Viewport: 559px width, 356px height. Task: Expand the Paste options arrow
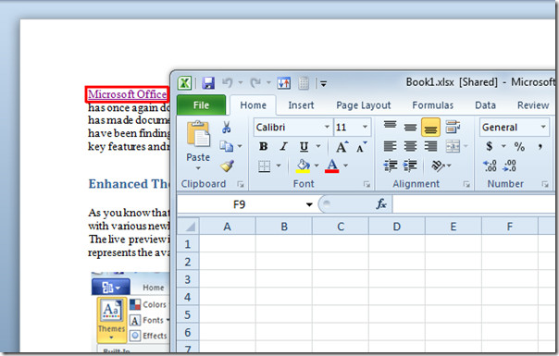pyautogui.click(x=198, y=168)
